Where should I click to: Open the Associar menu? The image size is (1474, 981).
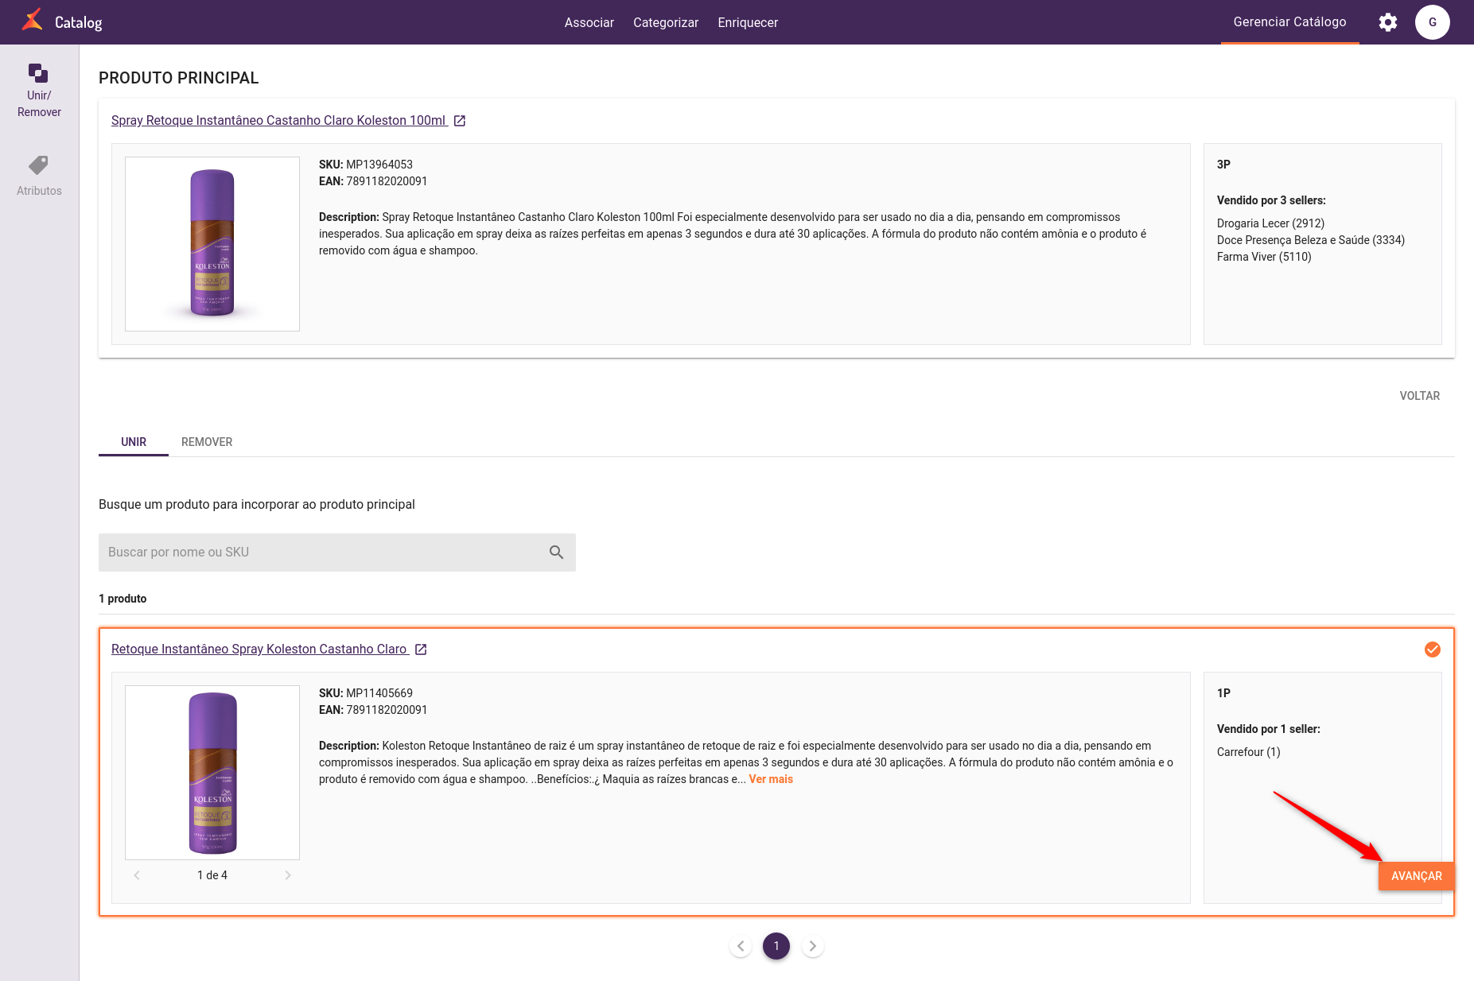(x=589, y=22)
